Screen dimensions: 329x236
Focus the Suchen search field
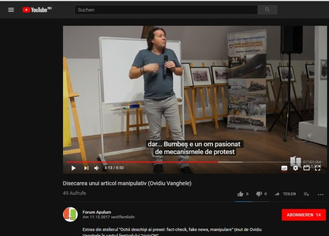[x=166, y=10]
